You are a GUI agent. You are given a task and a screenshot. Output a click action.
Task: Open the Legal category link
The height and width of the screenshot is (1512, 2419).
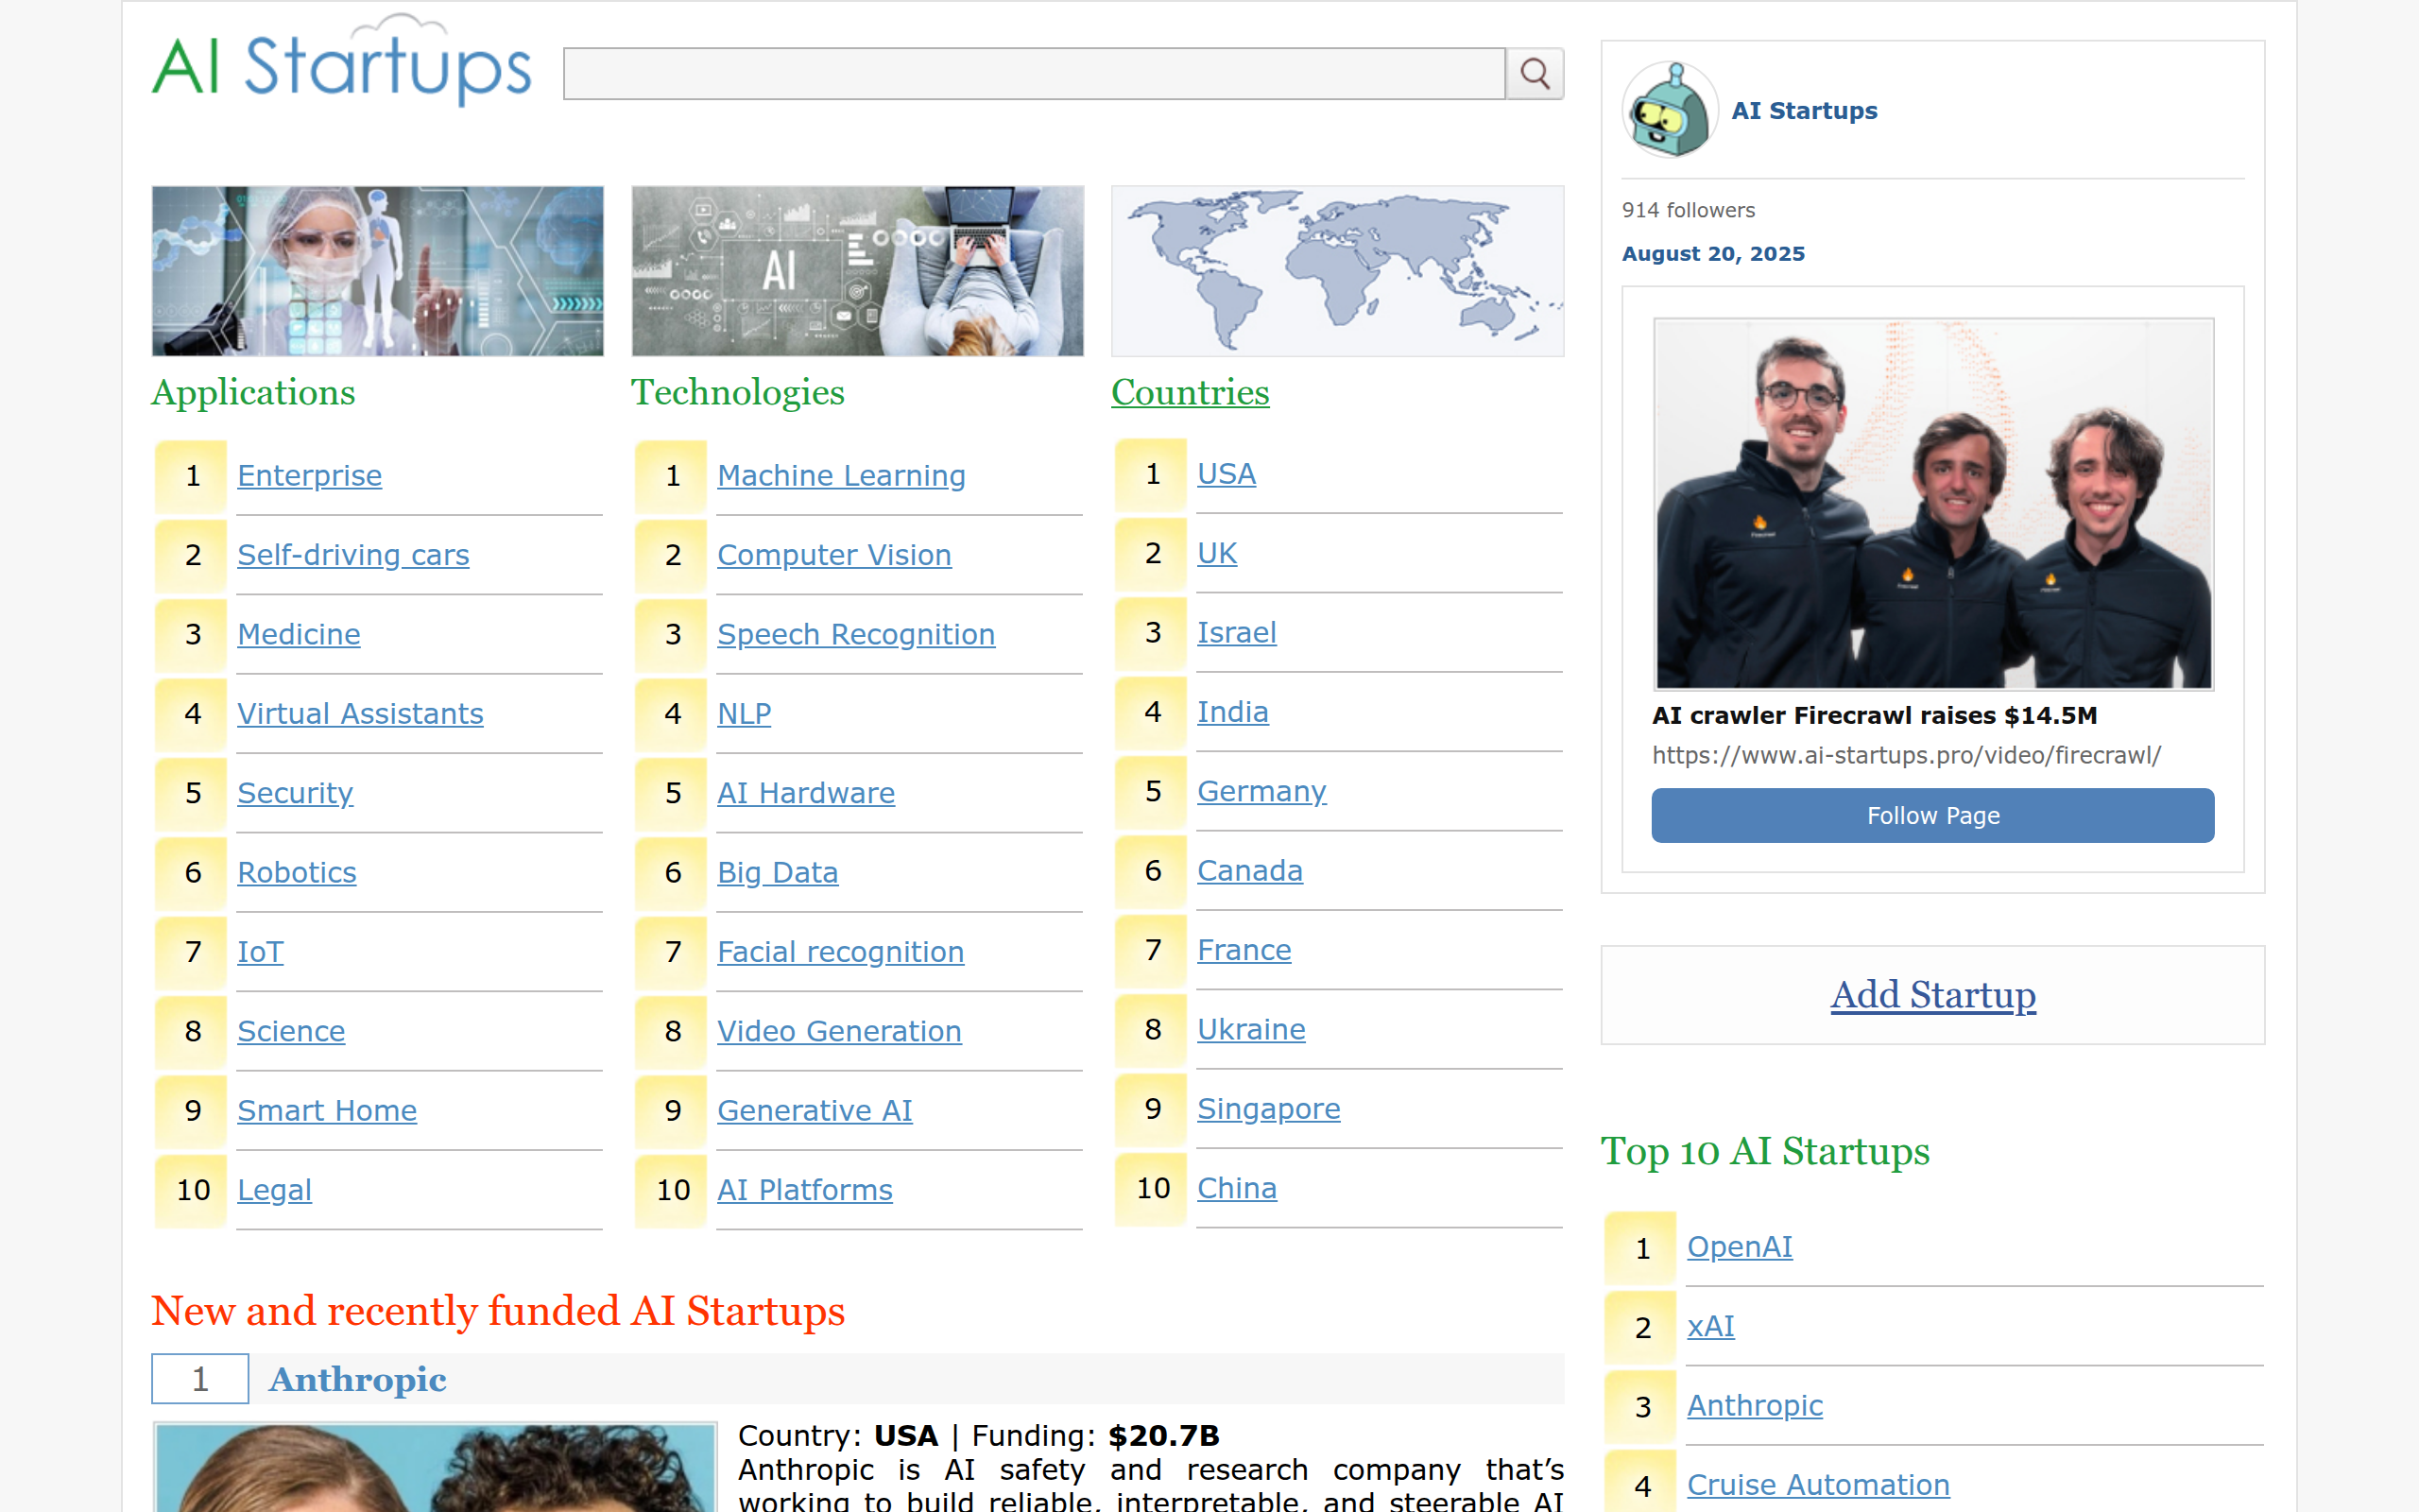pyautogui.click(x=274, y=1190)
